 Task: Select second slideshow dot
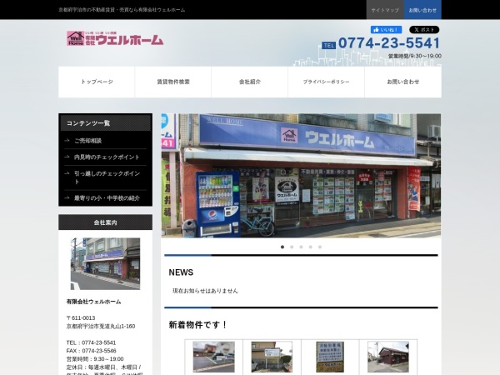tap(292, 247)
